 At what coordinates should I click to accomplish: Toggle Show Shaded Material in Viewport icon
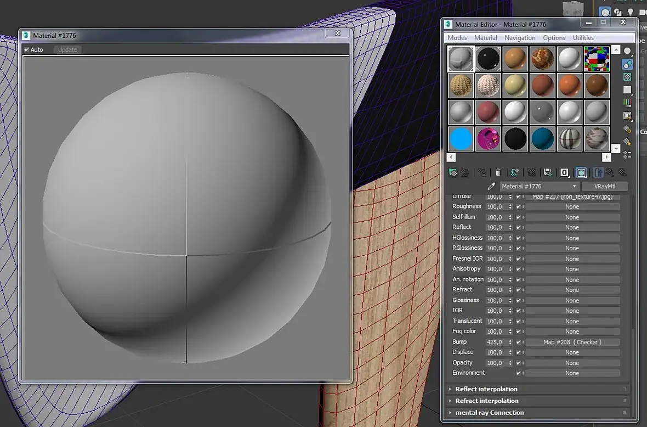pyautogui.click(x=581, y=172)
